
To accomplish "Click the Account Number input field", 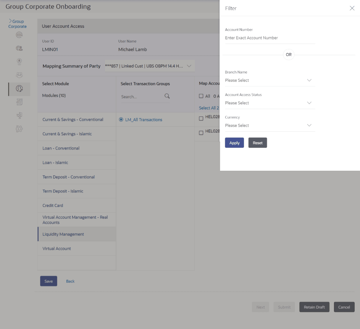I will pos(270,38).
